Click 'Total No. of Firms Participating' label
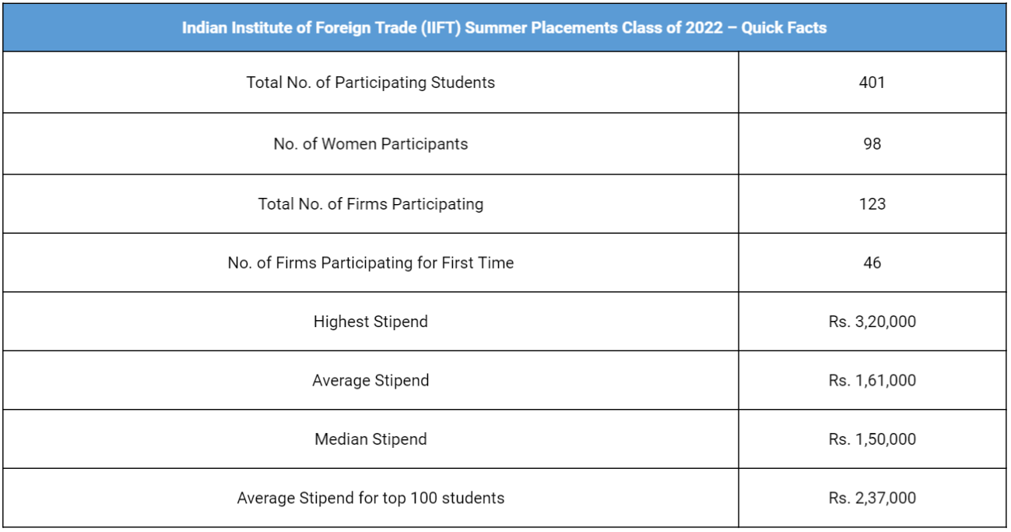The height and width of the screenshot is (532, 1011). [x=370, y=204]
